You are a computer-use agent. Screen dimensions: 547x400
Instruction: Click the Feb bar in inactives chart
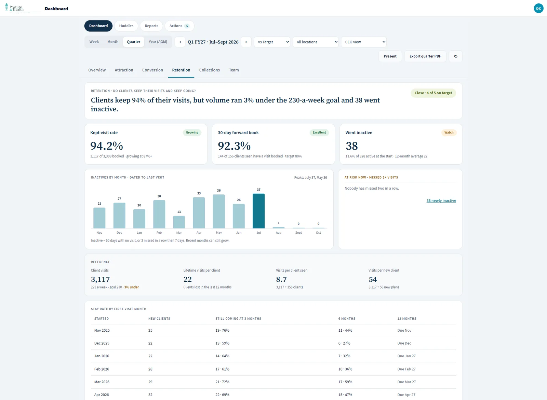coord(159,214)
